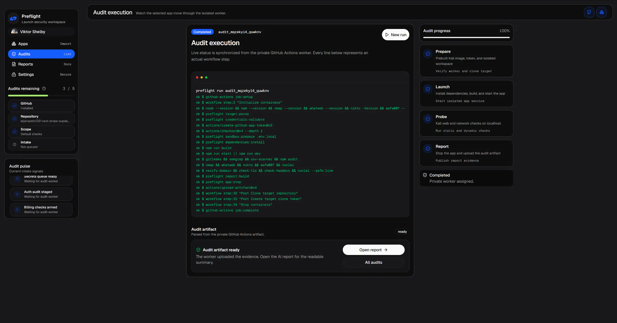Screen dimensions: 617x323
Task: Click the Reports document icon
Action: 14,64
